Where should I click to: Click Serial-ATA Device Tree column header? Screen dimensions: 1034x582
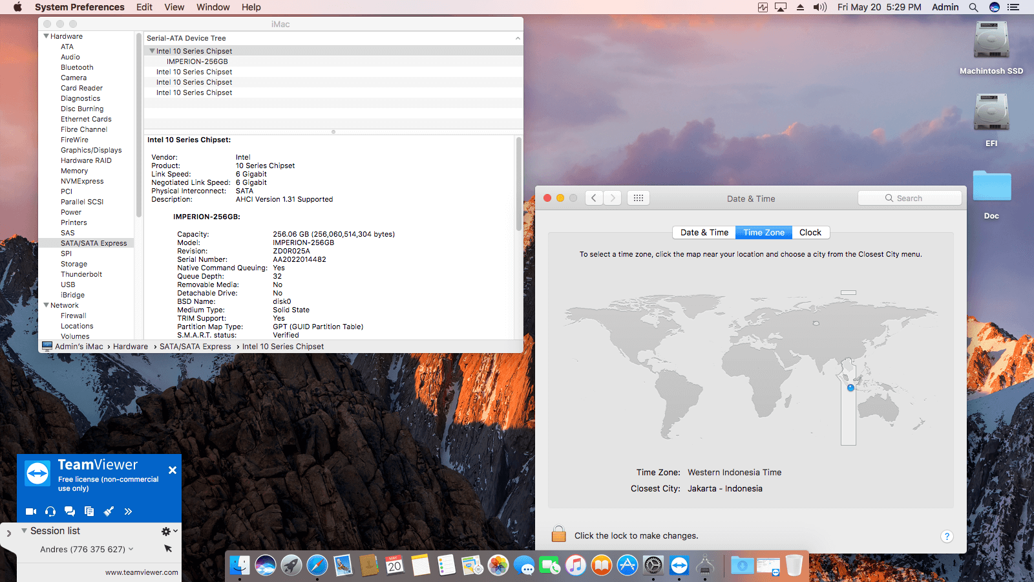pos(333,38)
